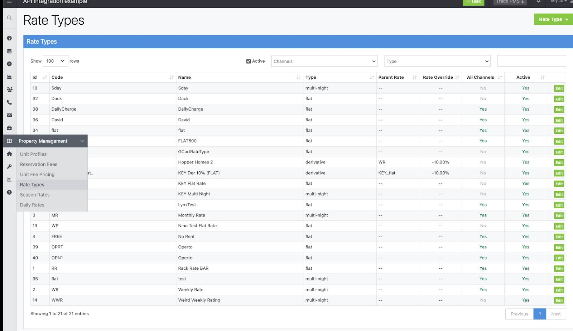Uncheck the Active filter checkbox
This screenshot has height=331, width=573.
pos(249,61)
